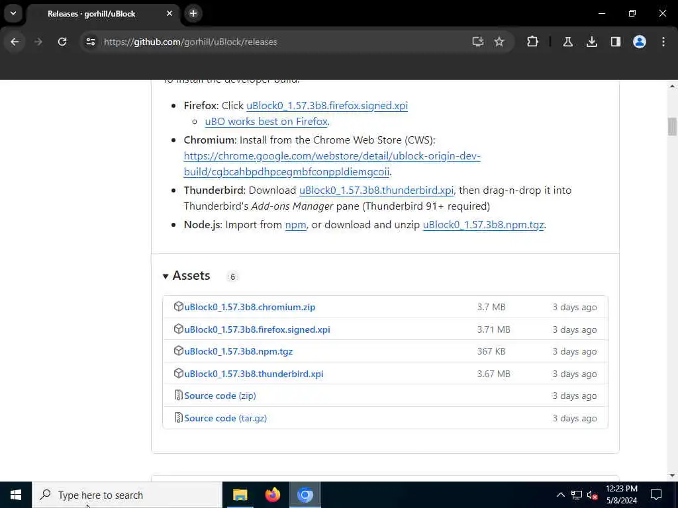Click the muted volume tray icon

(x=593, y=495)
